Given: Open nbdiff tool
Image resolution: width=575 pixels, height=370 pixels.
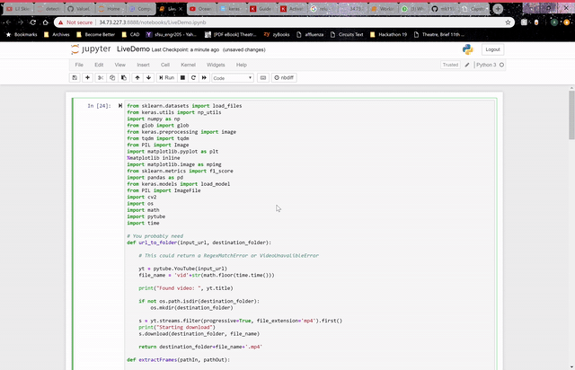Looking at the screenshot, I should pos(284,78).
